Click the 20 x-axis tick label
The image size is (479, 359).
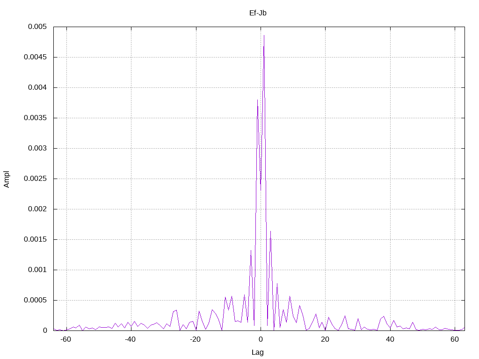[x=326, y=339]
